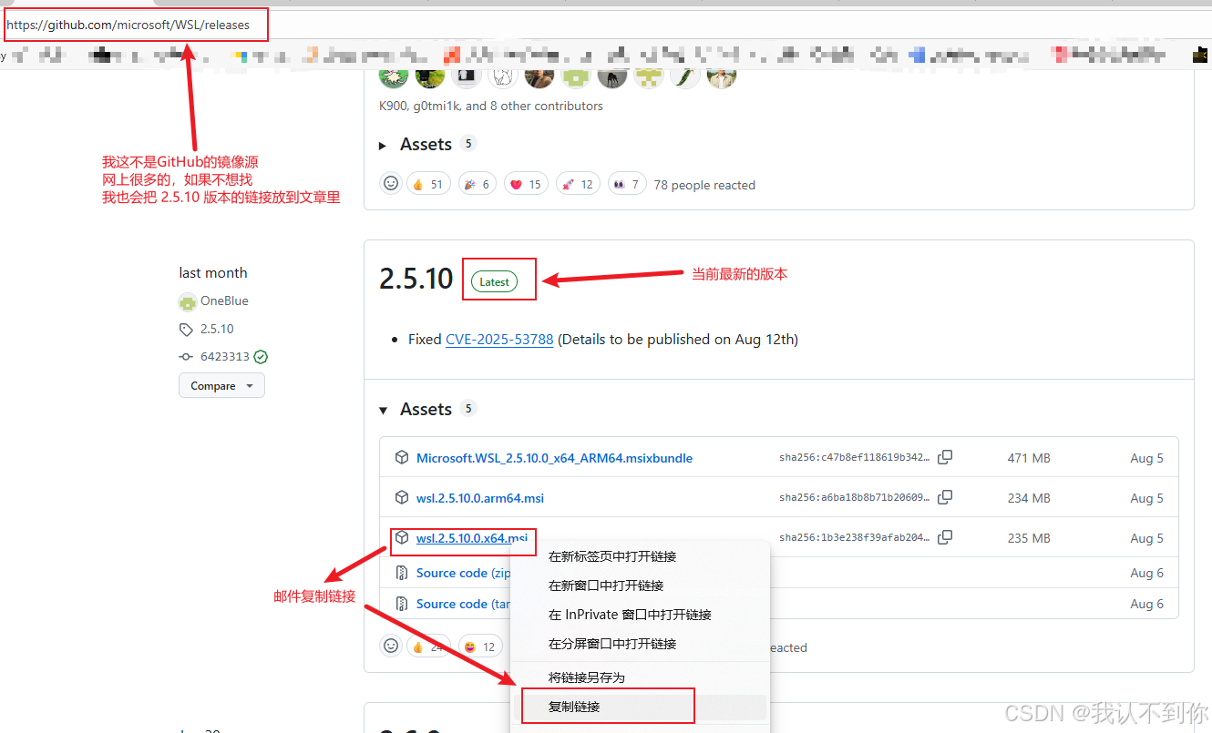Click the package icon beside wsl.2.5.10.0.x64.msi

(401, 538)
